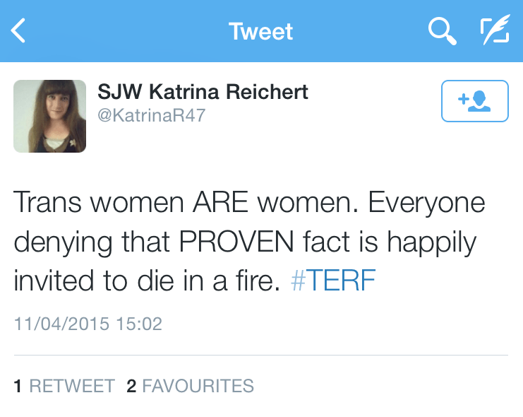Click the plus sign in follow button

point(464,100)
